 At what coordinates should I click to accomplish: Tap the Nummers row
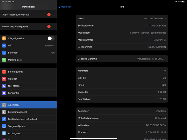(x=122, y=71)
